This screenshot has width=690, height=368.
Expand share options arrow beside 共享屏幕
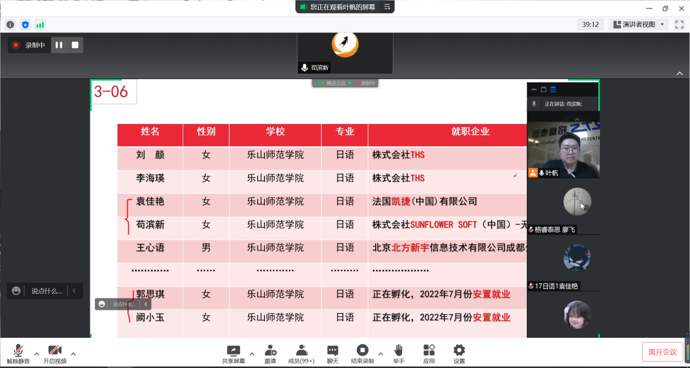(x=252, y=354)
